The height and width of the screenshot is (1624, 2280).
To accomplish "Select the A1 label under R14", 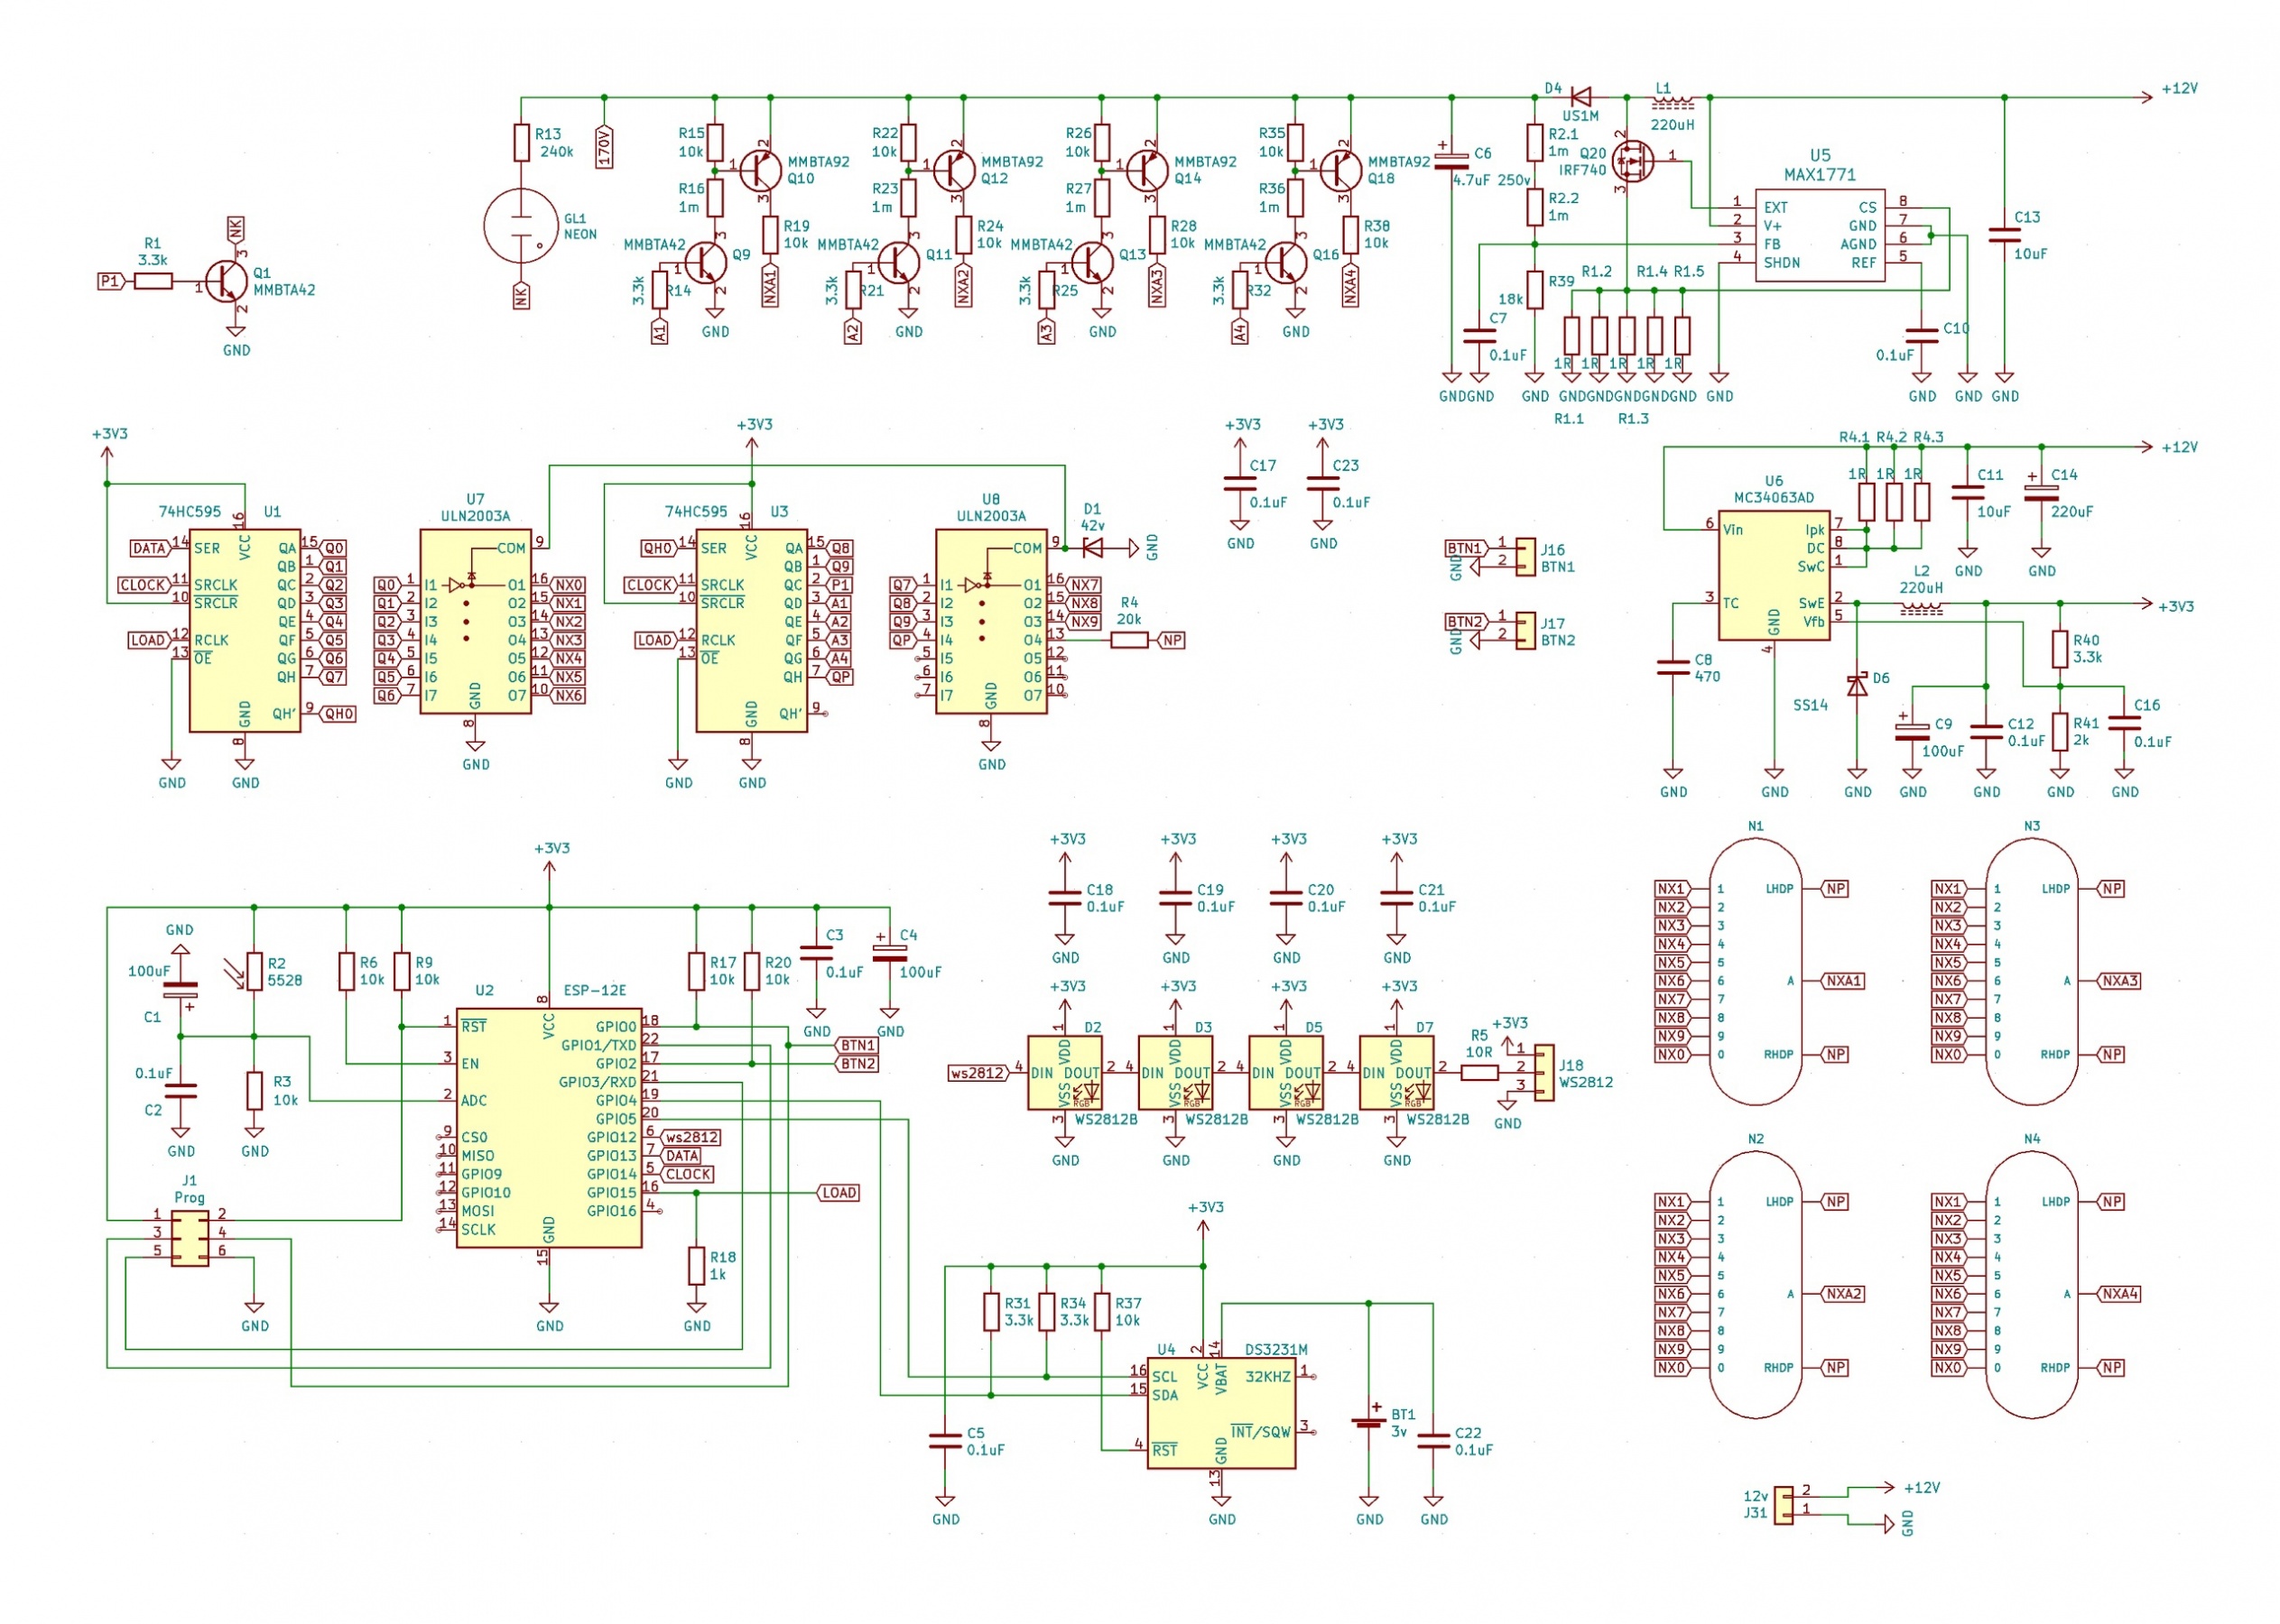I will click(x=659, y=331).
